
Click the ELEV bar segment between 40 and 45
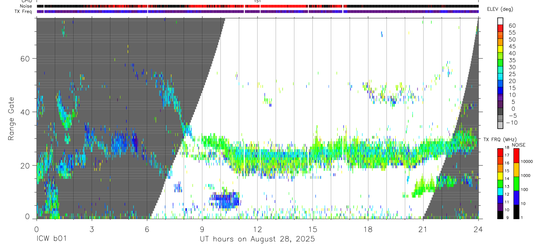[500, 49]
